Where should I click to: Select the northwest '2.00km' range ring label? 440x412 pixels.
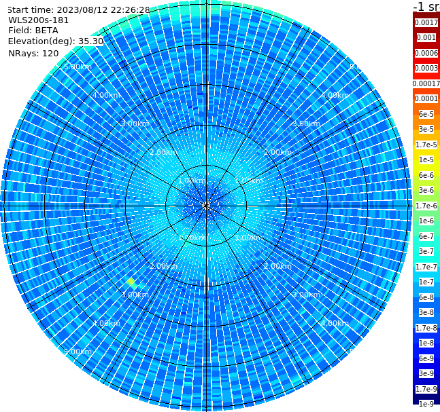[164, 152]
